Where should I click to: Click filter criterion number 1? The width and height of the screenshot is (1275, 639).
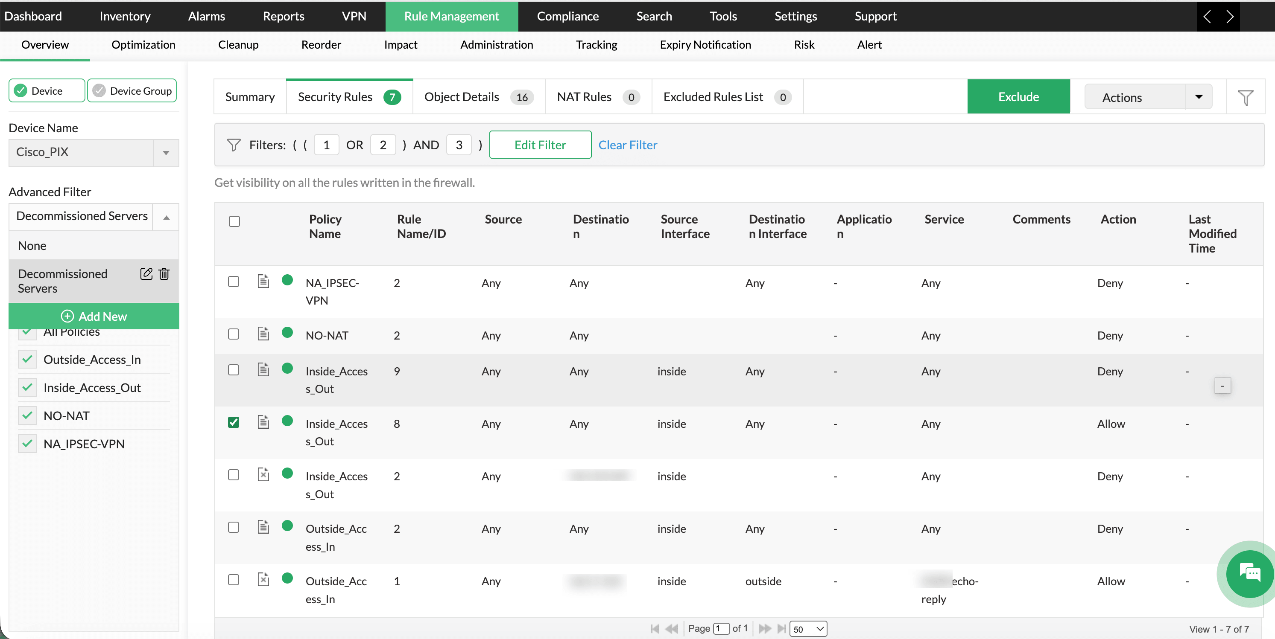(x=326, y=145)
